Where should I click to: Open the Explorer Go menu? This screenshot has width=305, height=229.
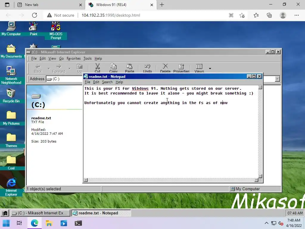pyautogui.click(x=61, y=58)
